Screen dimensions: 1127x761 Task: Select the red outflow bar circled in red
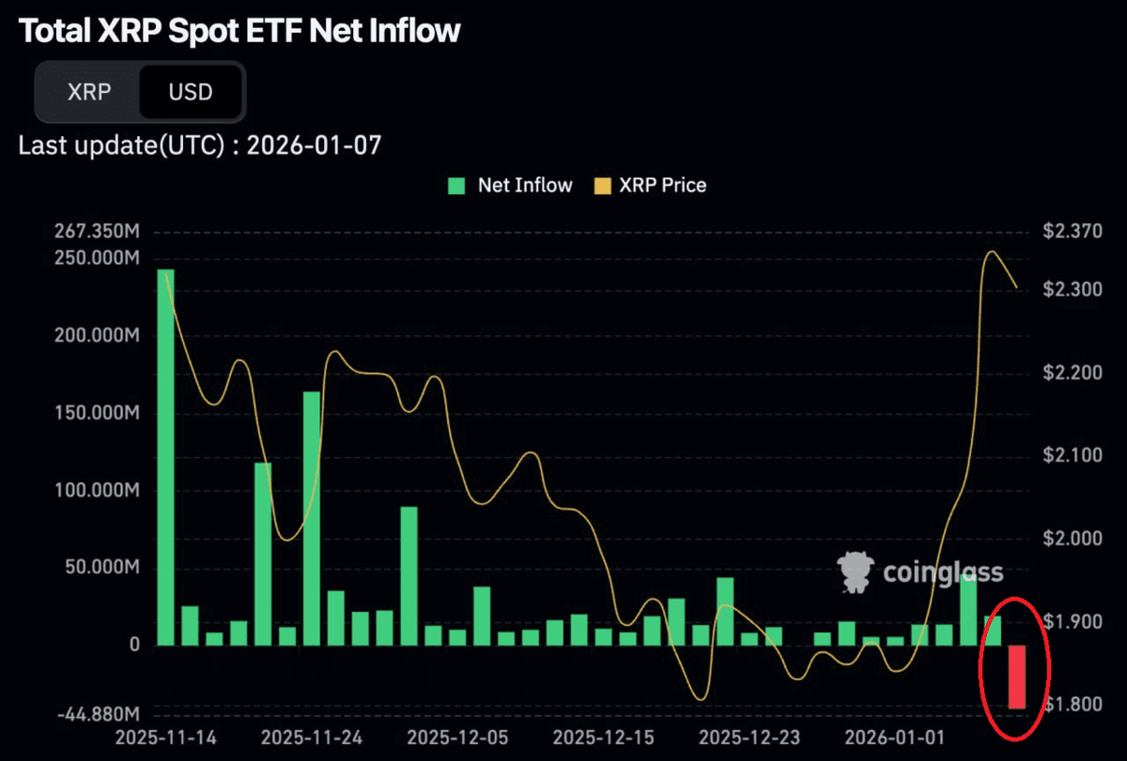[1018, 677]
